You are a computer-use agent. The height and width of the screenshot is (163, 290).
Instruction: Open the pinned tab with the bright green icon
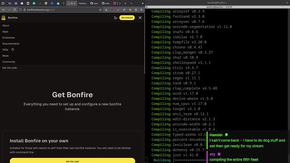coord(34,3)
